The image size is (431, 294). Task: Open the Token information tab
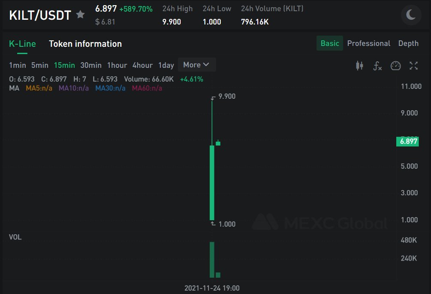pyautogui.click(x=85, y=44)
